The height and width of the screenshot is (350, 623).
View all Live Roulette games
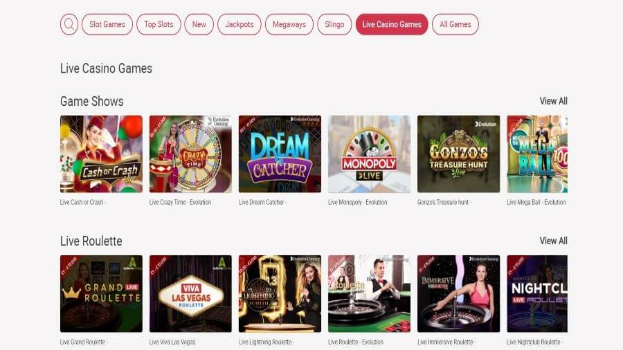[x=554, y=241]
